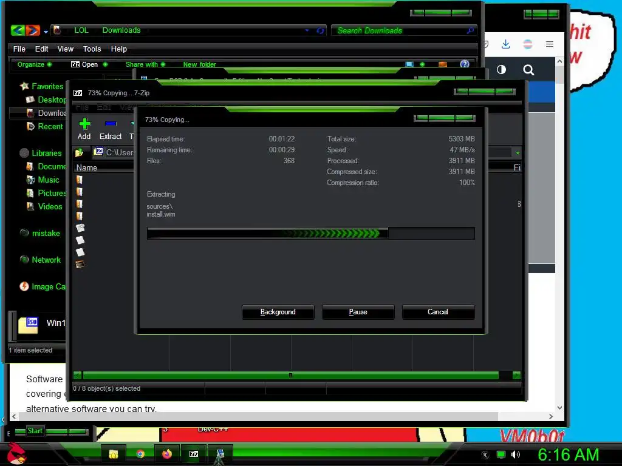Go back in Explorer window
This screenshot has width=622, height=466.
pos(18,30)
